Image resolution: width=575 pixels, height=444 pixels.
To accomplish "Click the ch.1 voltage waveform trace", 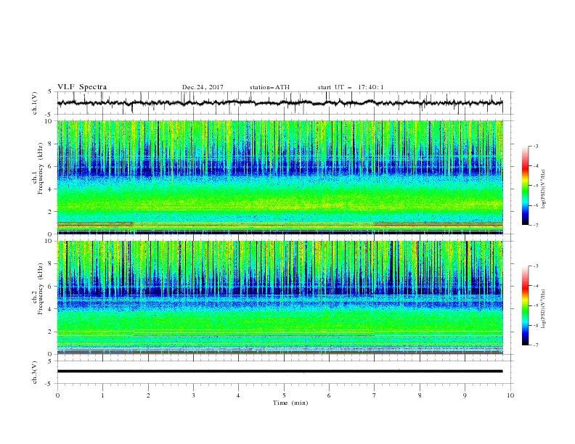I will point(280,103).
